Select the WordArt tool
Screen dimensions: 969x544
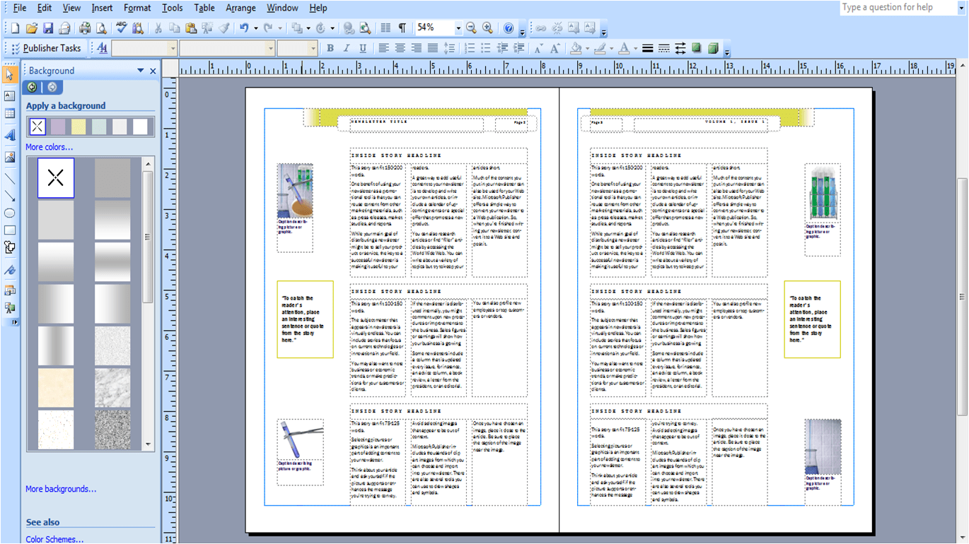tap(10, 135)
